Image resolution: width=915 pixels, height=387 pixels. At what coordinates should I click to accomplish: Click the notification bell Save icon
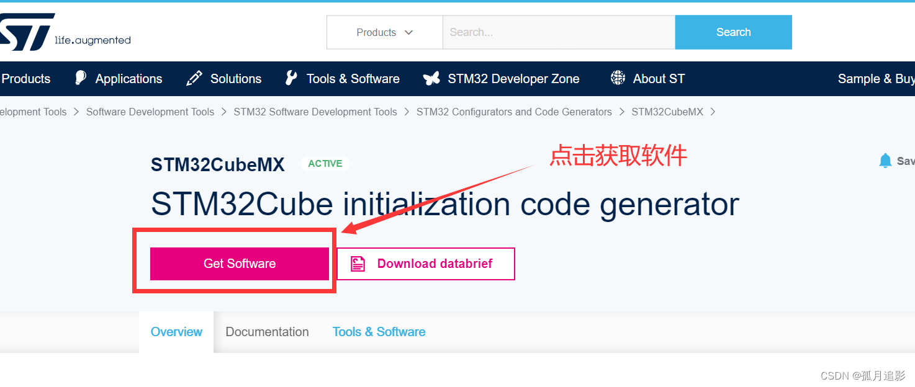coord(885,161)
